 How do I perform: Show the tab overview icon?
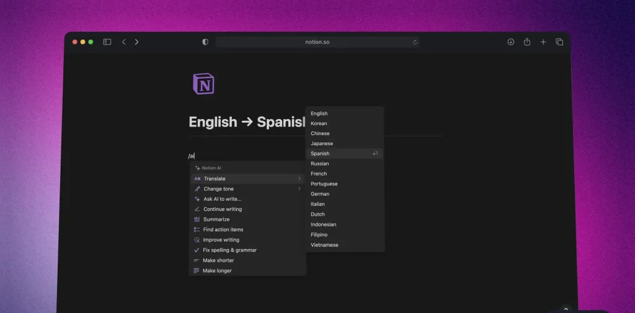pos(559,42)
